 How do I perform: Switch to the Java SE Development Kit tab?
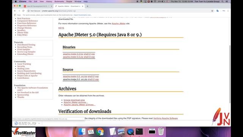[x=38, y=6]
